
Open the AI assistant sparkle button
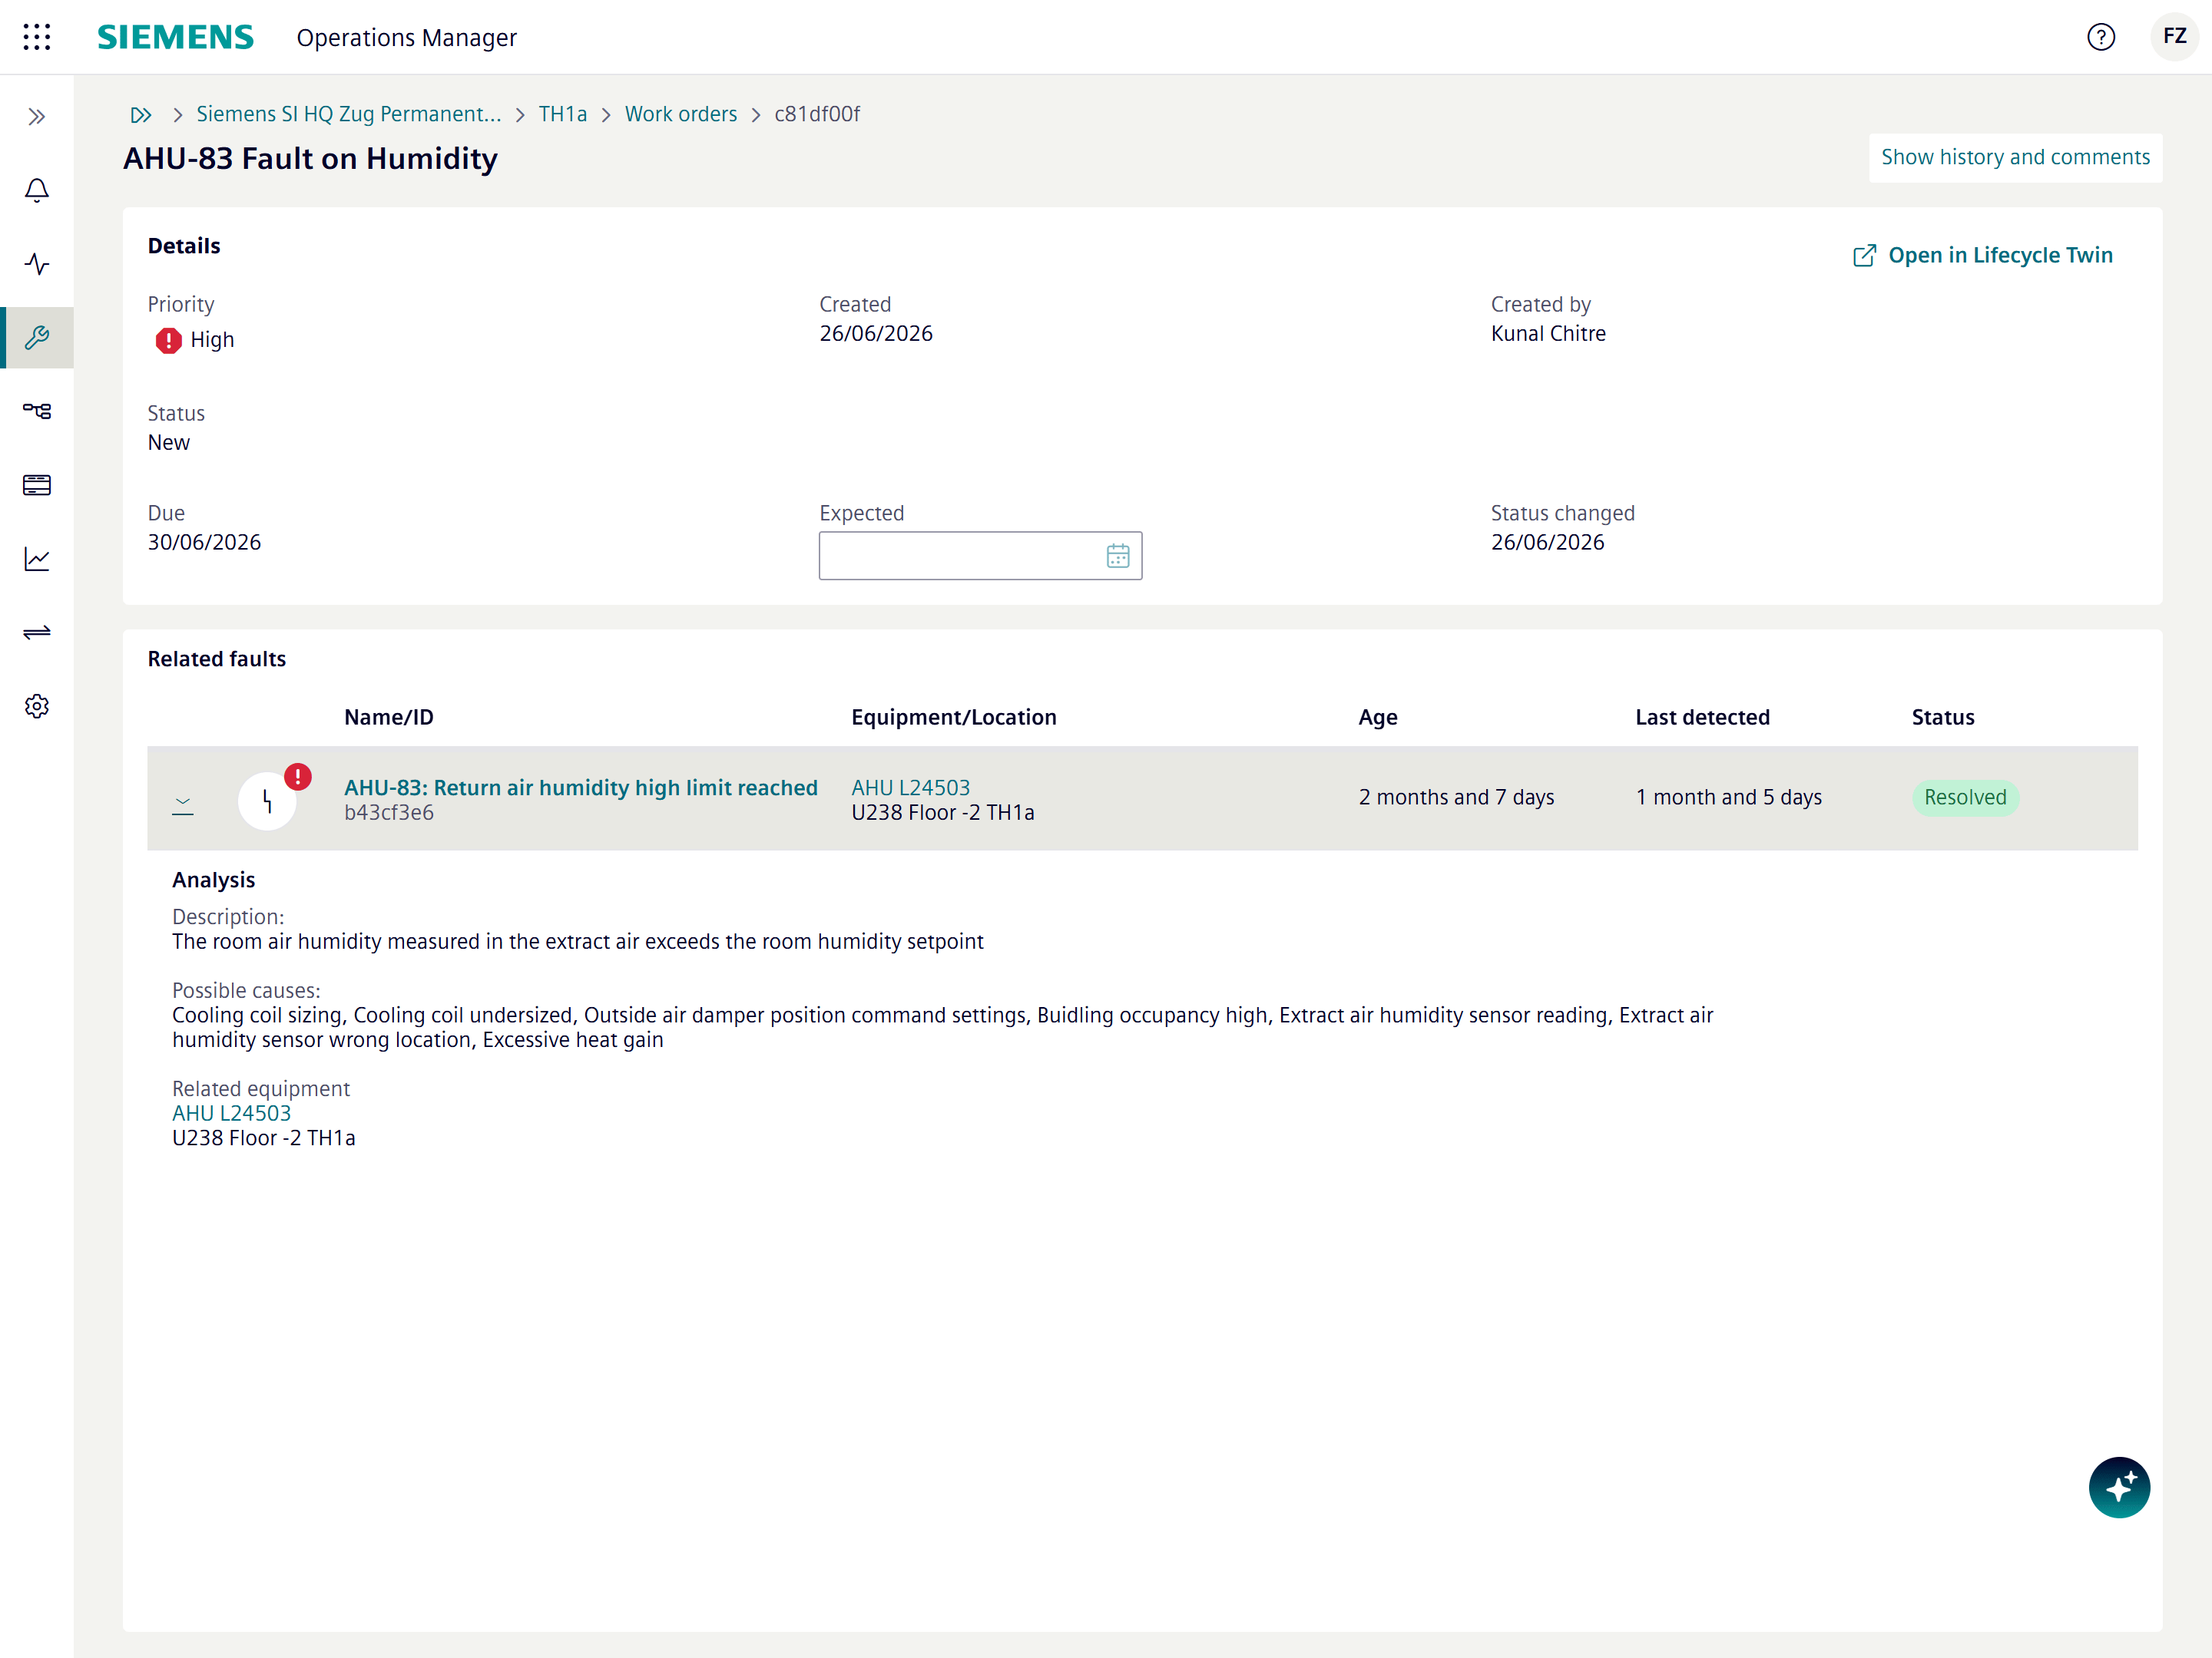[2118, 1487]
